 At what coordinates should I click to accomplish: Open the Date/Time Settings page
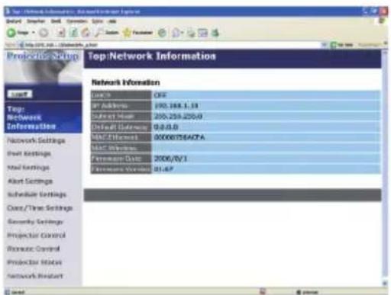(40, 208)
